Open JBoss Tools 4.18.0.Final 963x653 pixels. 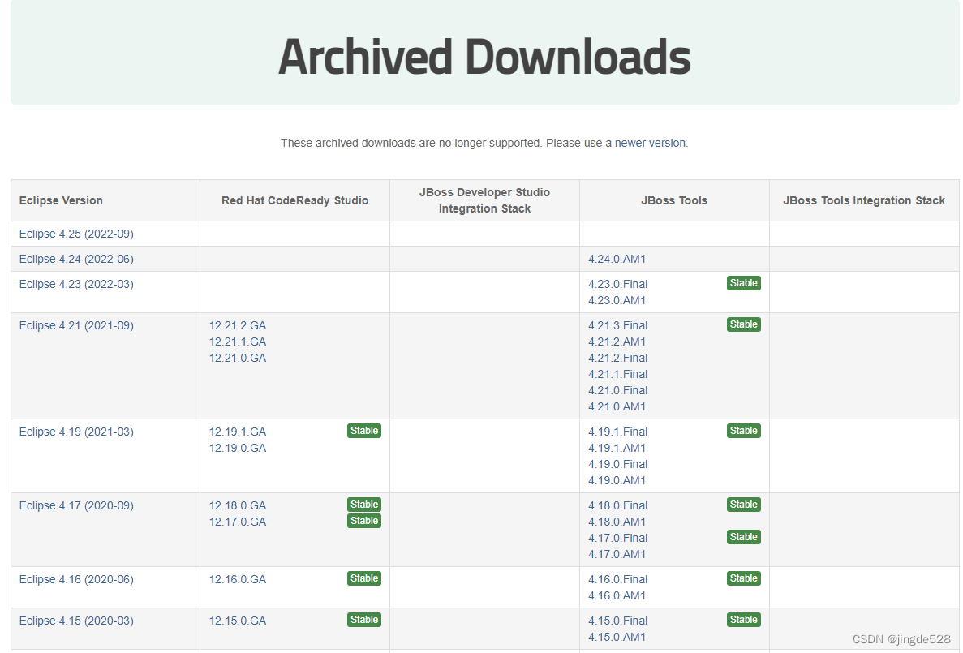(x=618, y=505)
